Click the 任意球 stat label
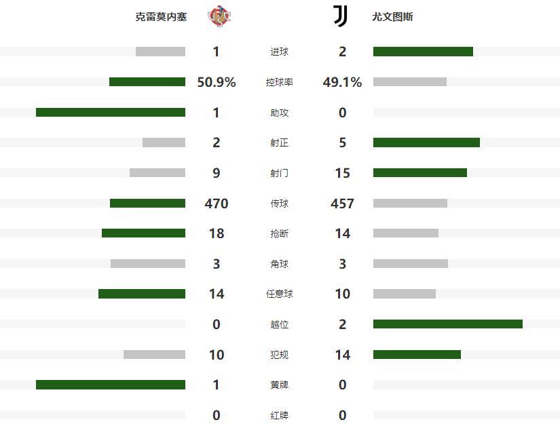This screenshot has height=439, width=560. 279,294
